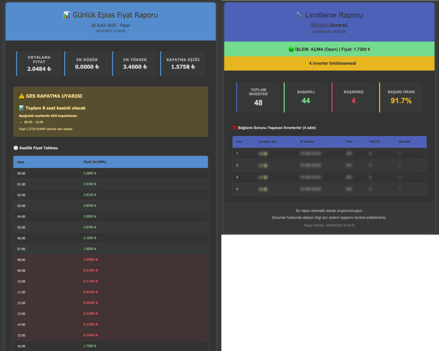Click the Fiyat (₺/kWh) column header
439x351 pixels.
pos(95,162)
